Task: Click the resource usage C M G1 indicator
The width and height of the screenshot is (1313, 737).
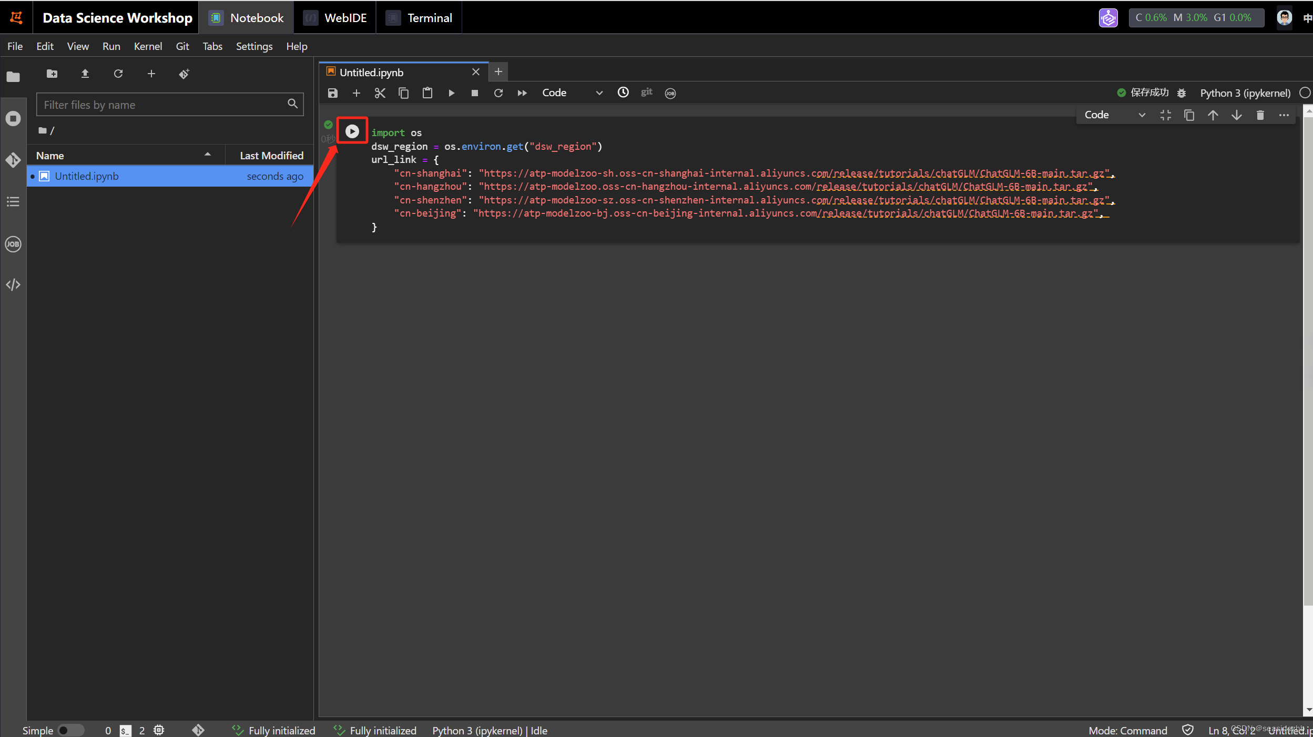Action: tap(1196, 18)
